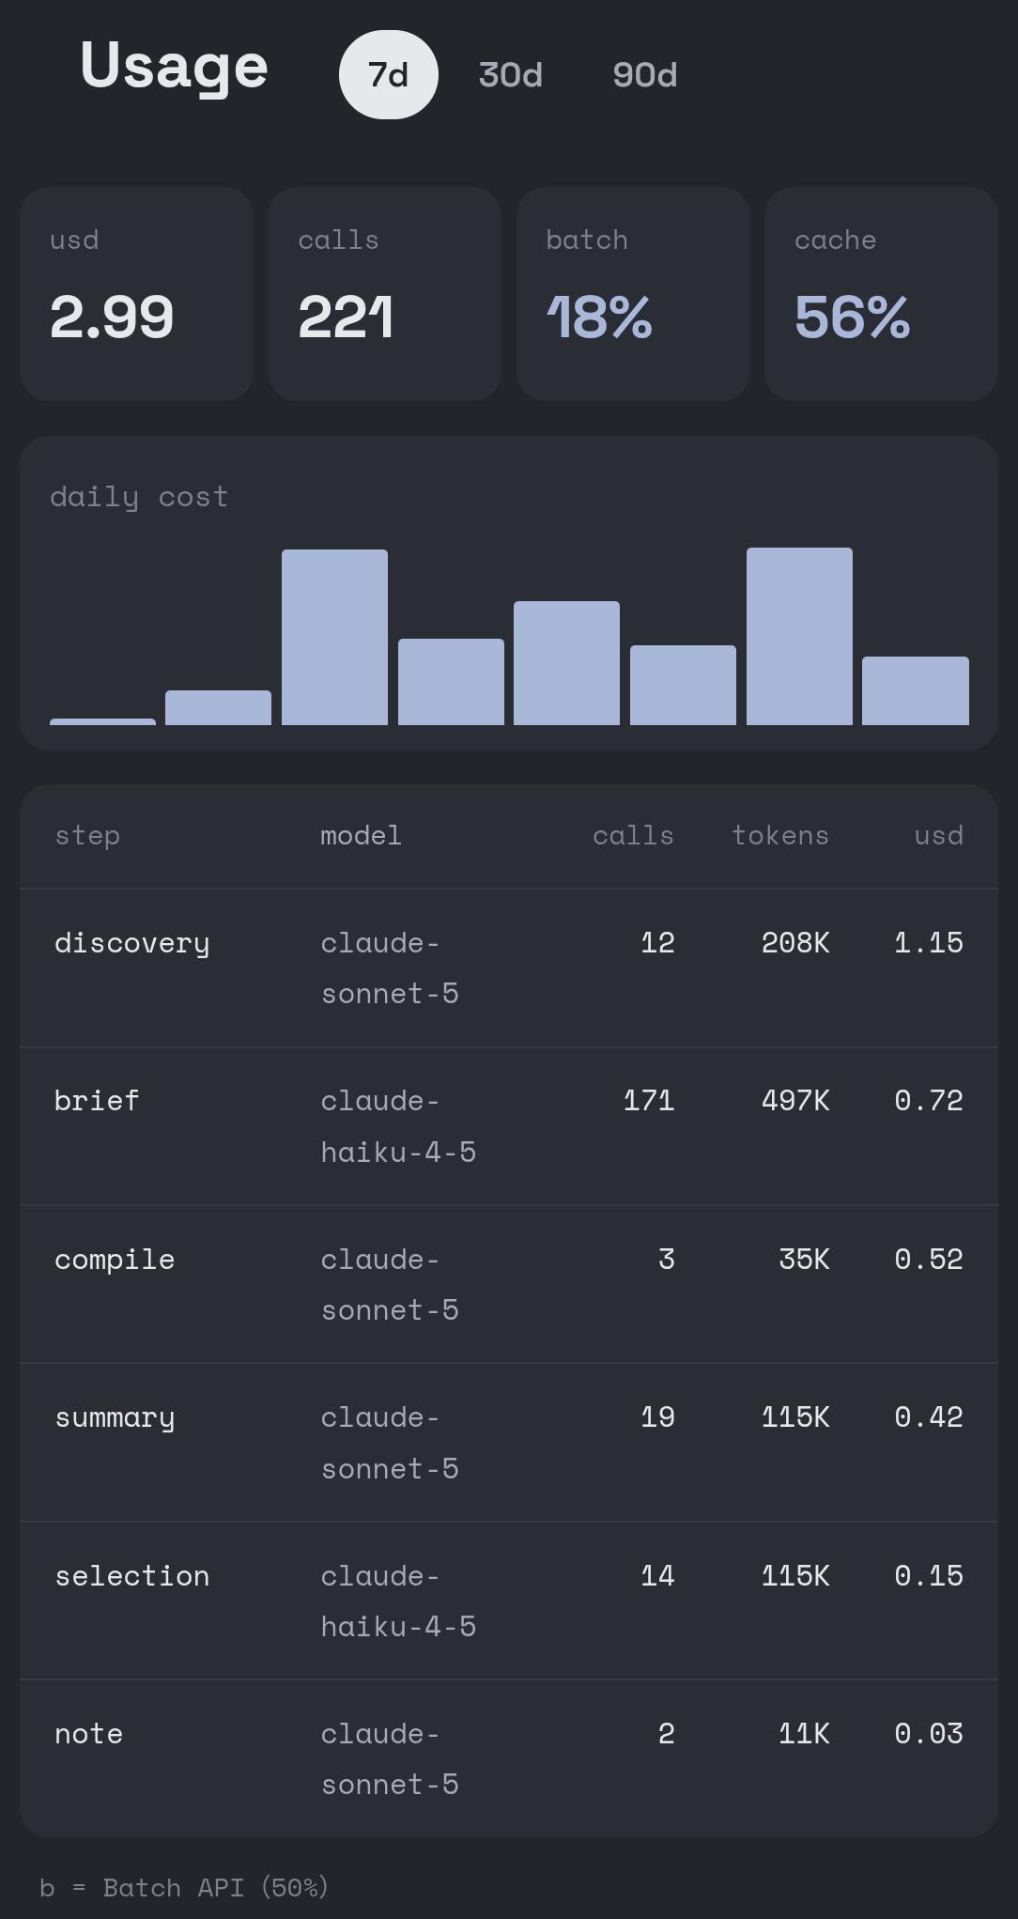Image resolution: width=1018 pixels, height=1919 pixels.
Task: Click the fifth daily cost bar
Action: (566, 663)
